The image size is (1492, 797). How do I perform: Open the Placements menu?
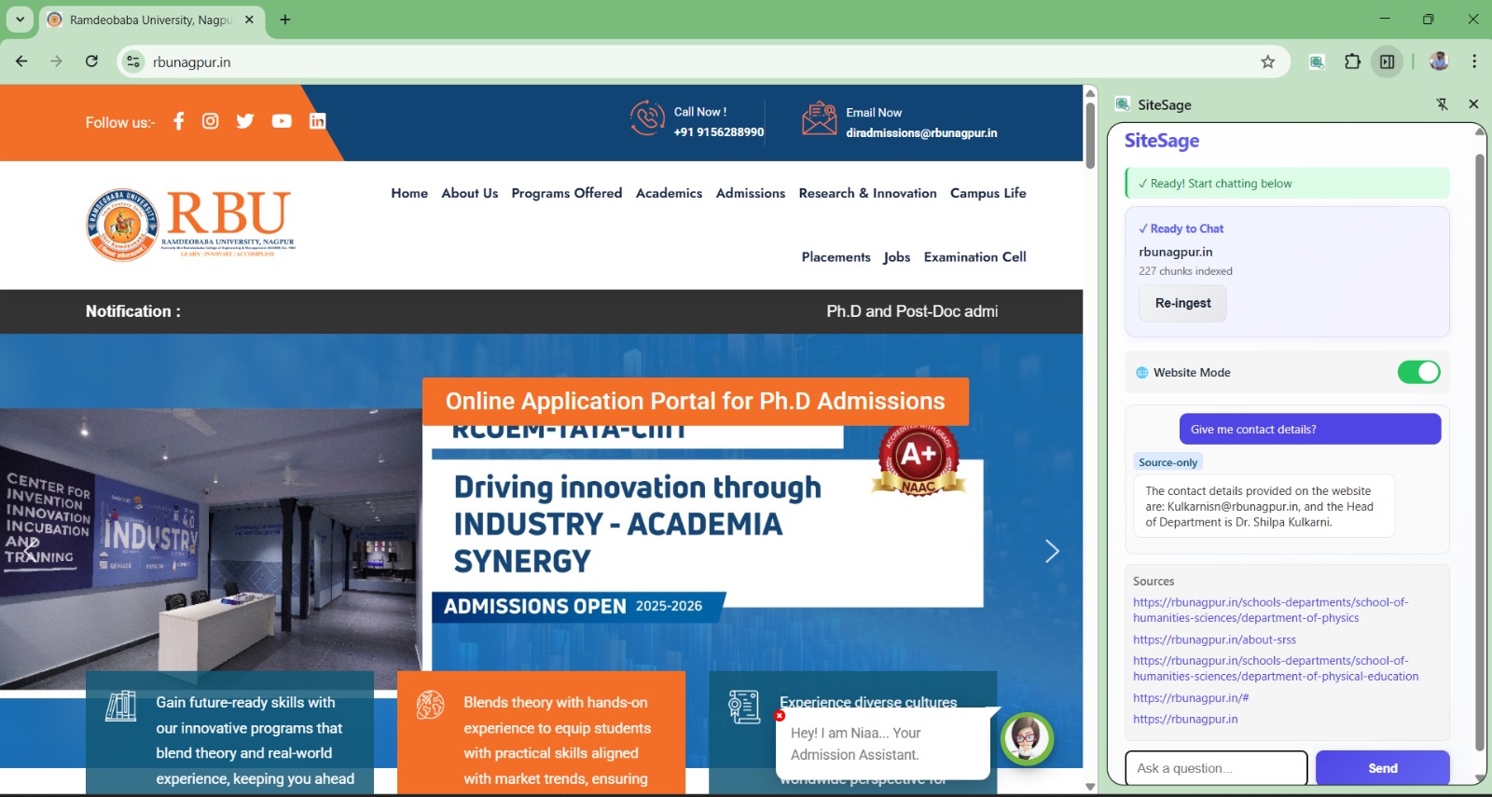[x=836, y=257]
